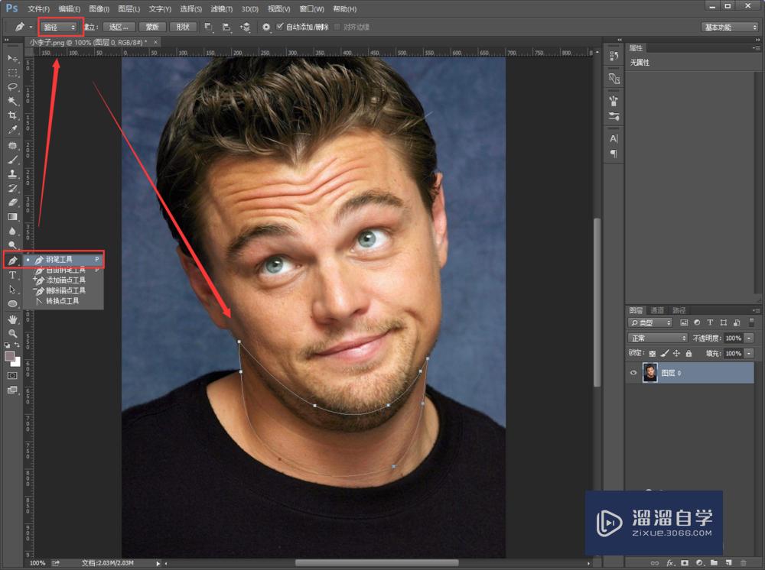
Task: Click the foreground color swatch
Action: [10, 357]
